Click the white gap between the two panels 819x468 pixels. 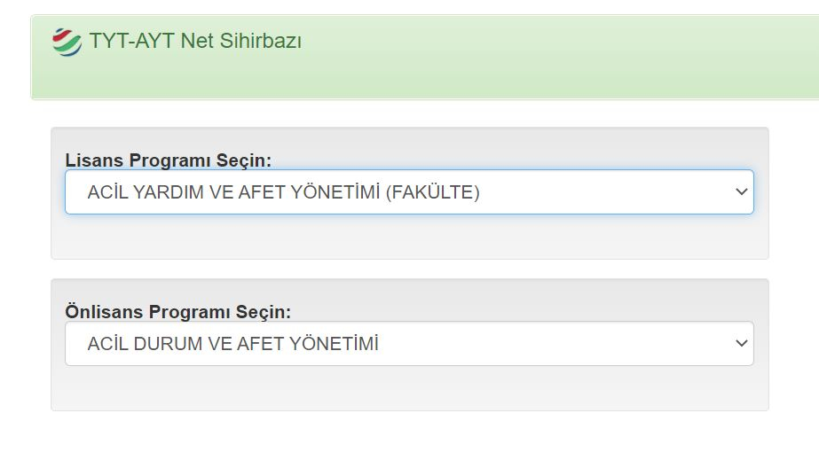(408, 269)
